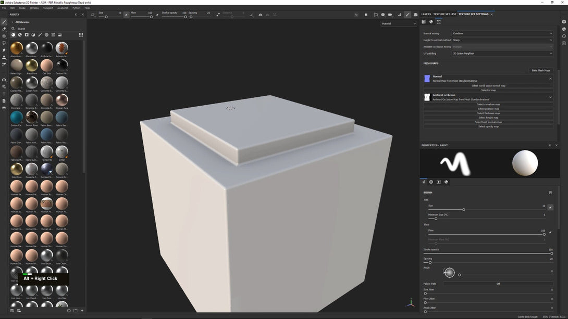Select the Smudge tool in left toolbar

(x=4, y=50)
